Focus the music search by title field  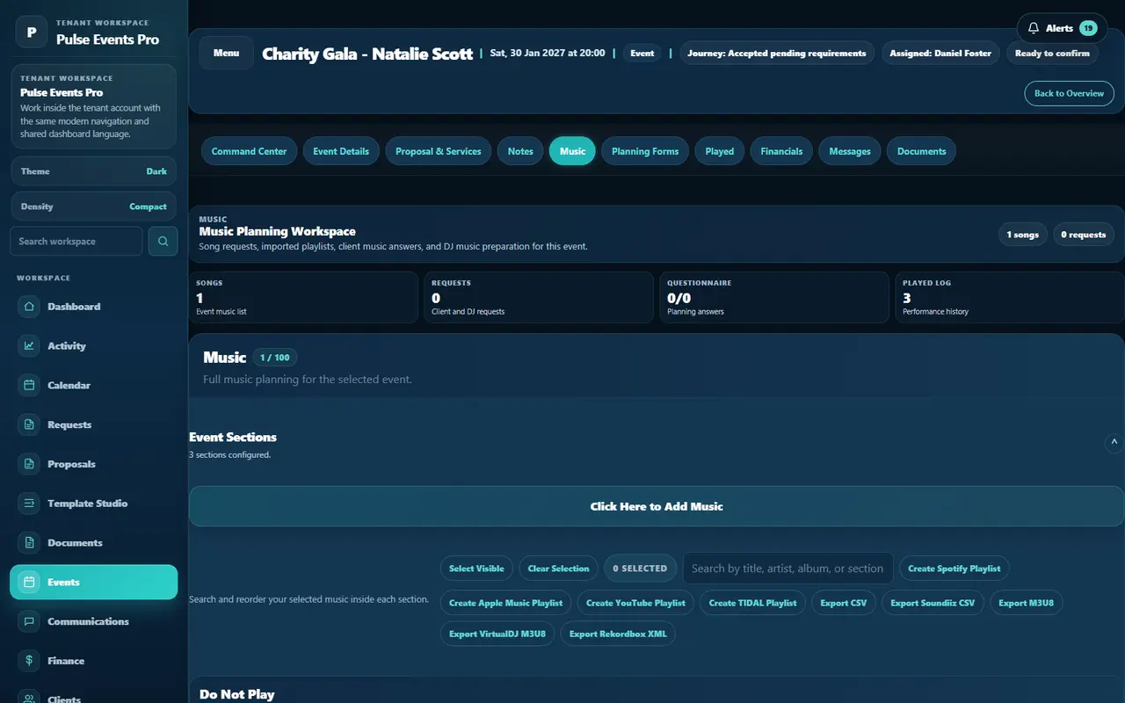click(x=787, y=569)
